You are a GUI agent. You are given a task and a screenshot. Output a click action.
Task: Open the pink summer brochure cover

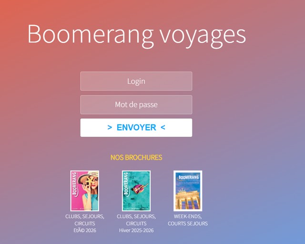(85, 191)
